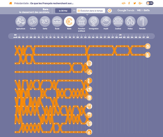Viewport: 163px width, 137px height.
Task: Share via the Twitter icon
Action: coord(135,3)
